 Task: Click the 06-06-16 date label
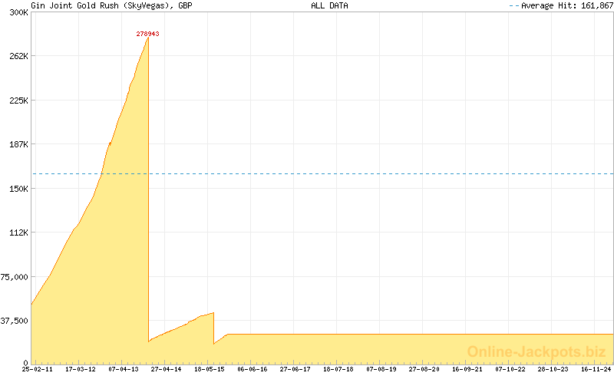(253, 369)
